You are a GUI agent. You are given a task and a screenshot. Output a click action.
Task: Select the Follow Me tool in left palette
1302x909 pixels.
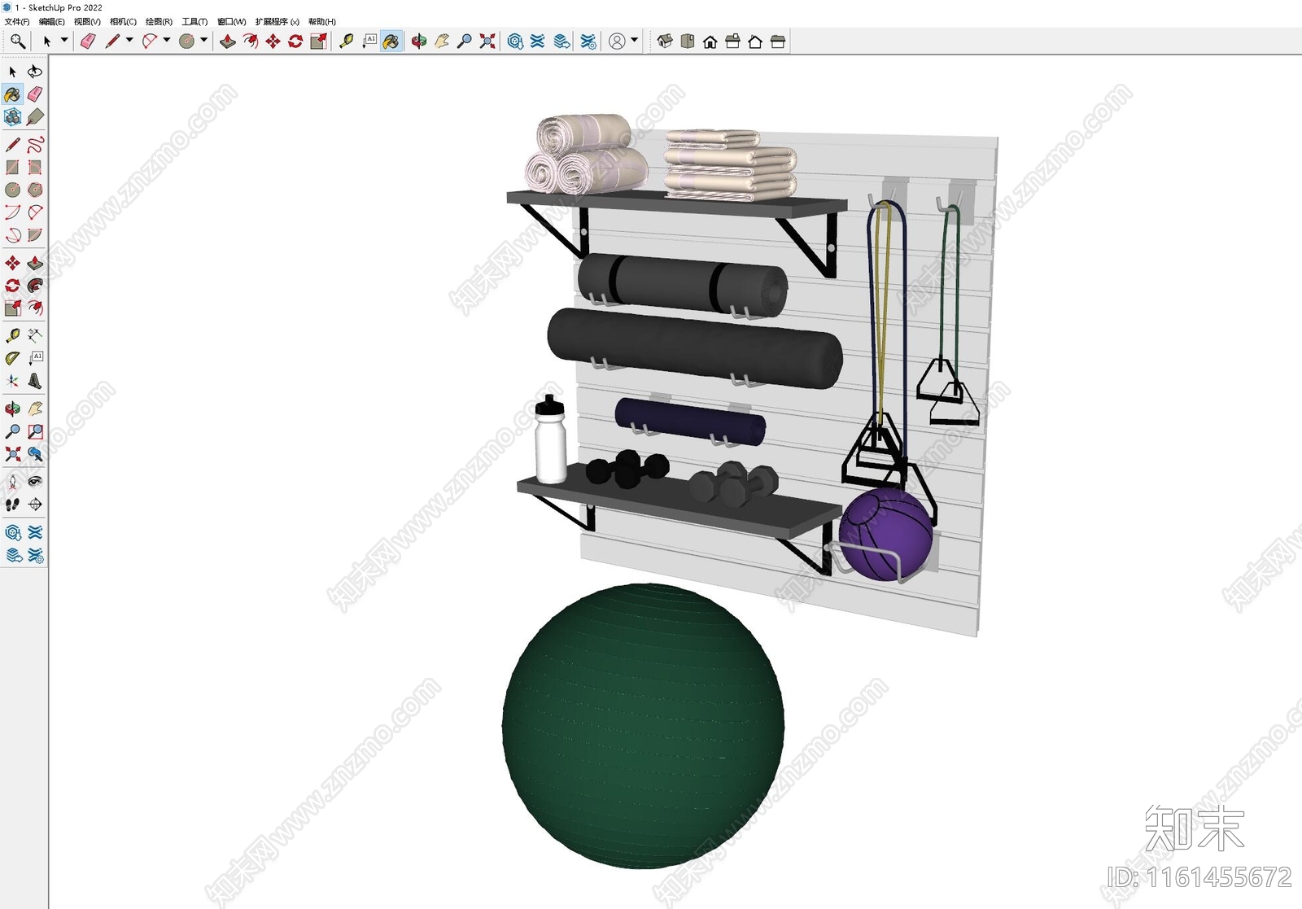[x=35, y=286]
